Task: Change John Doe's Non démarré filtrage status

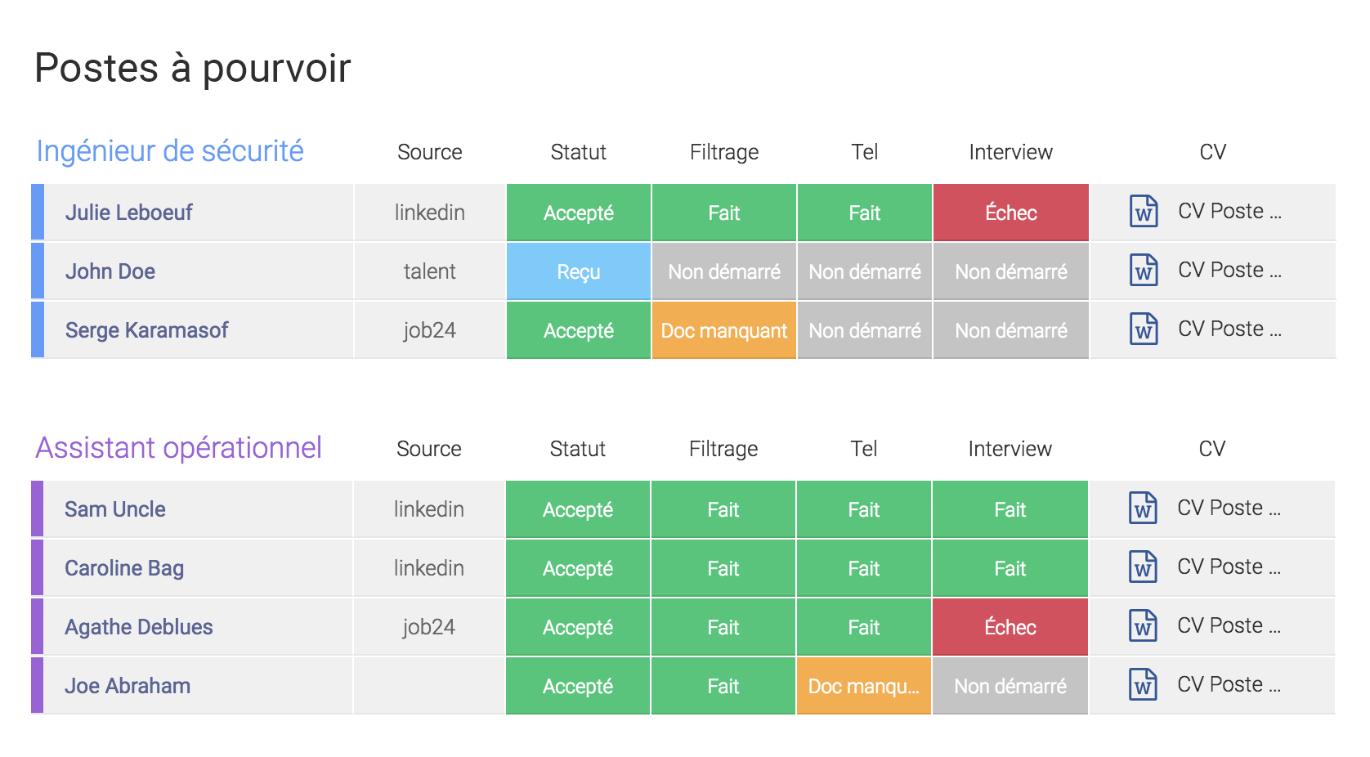Action: [724, 271]
